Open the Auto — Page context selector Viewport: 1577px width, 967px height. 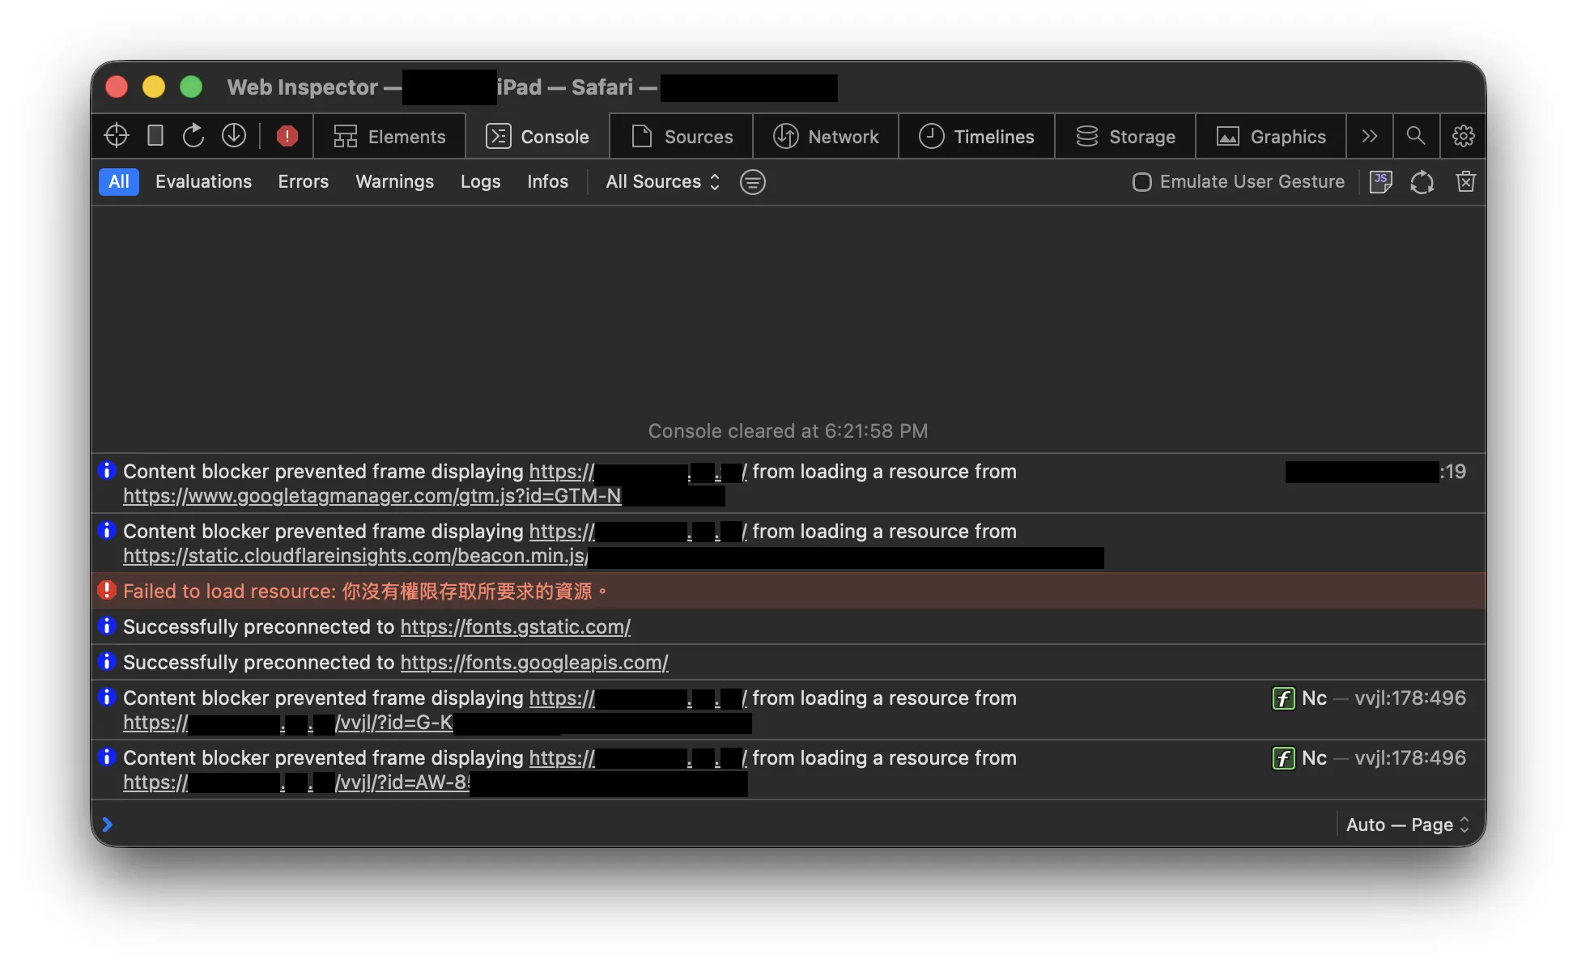click(1406, 825)
